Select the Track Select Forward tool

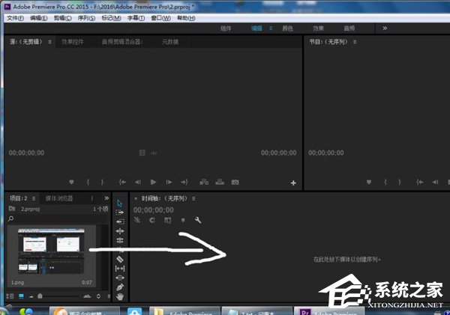click(120, 212)
